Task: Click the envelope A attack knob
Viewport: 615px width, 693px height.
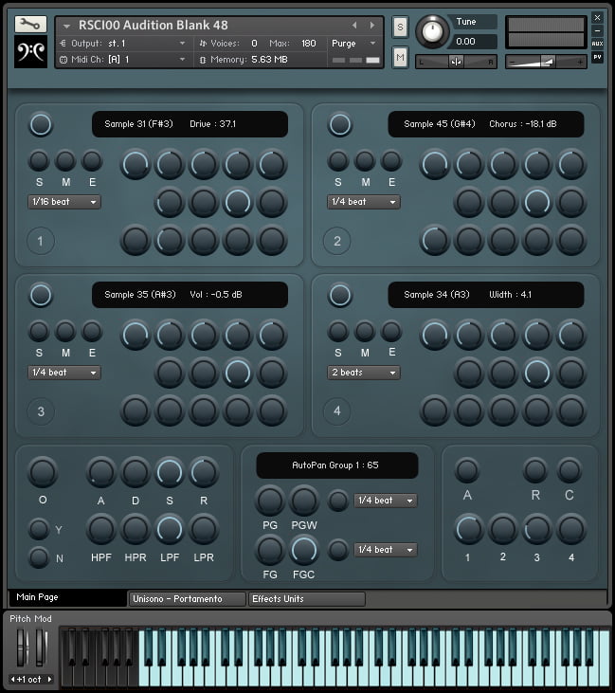Action: click(x=100, y=472)
